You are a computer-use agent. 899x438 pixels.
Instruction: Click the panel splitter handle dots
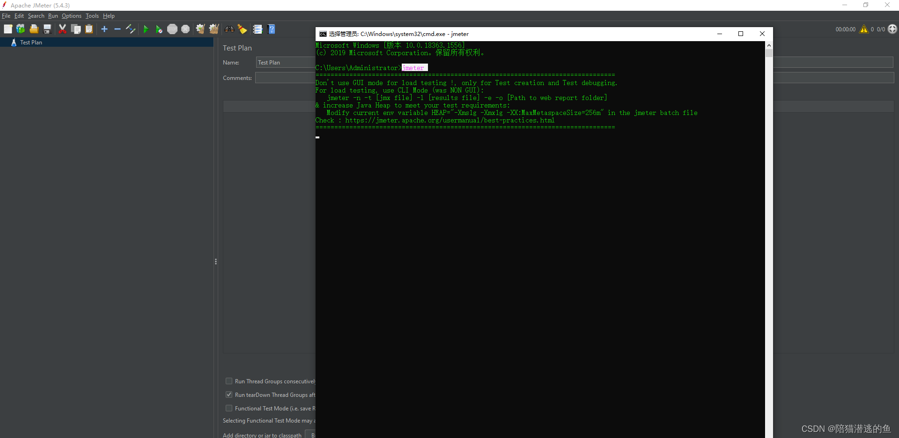215,262
